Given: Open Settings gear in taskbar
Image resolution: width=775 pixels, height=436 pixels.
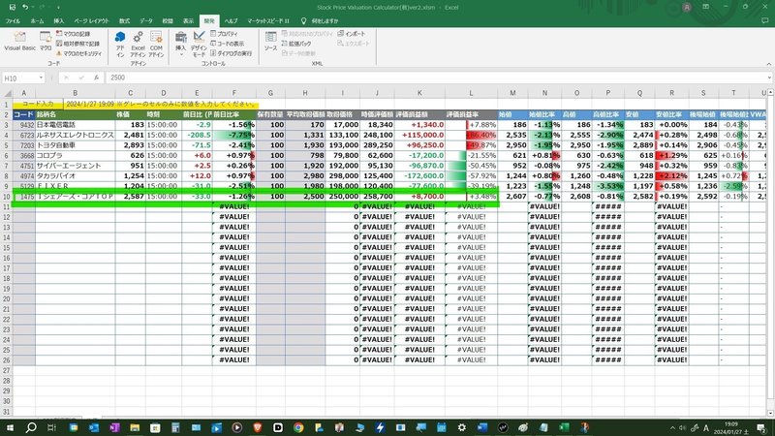Looking at the screenshot, I should [462, 427].
